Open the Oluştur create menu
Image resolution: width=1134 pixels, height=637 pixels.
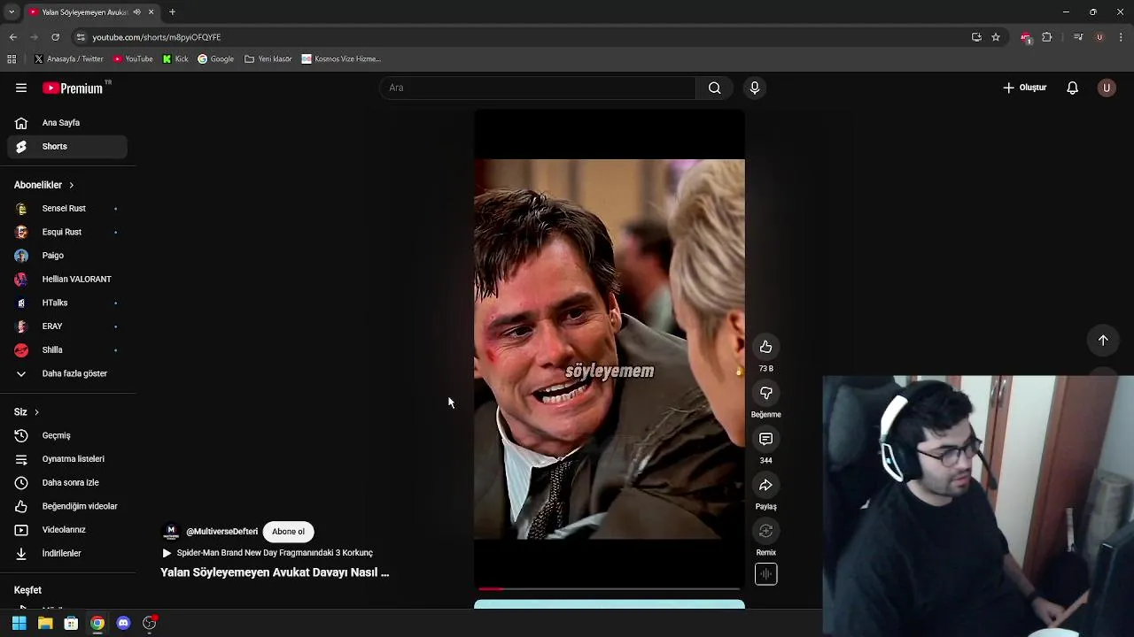tap(1025, 88)
